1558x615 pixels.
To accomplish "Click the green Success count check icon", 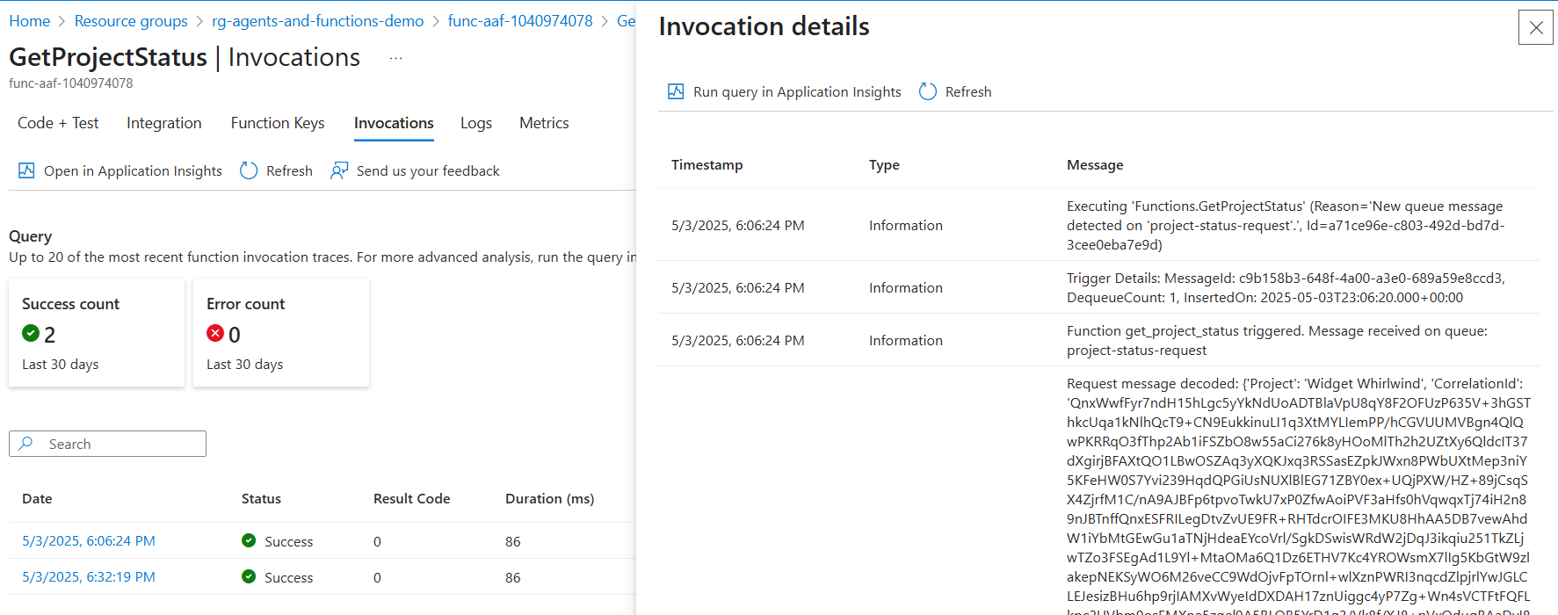I will 31,333.
